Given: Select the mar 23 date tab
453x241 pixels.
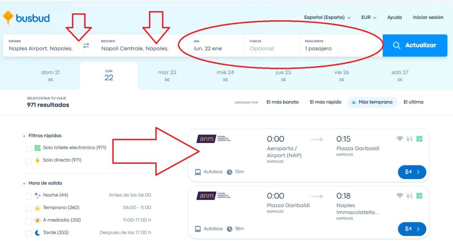Looking at the screenshot, I should [x=167, y=75].
